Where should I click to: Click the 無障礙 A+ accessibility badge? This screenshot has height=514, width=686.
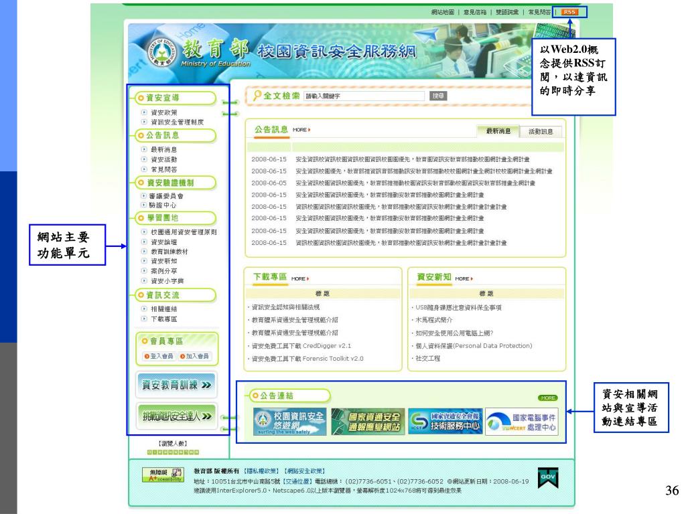[163, 475]
